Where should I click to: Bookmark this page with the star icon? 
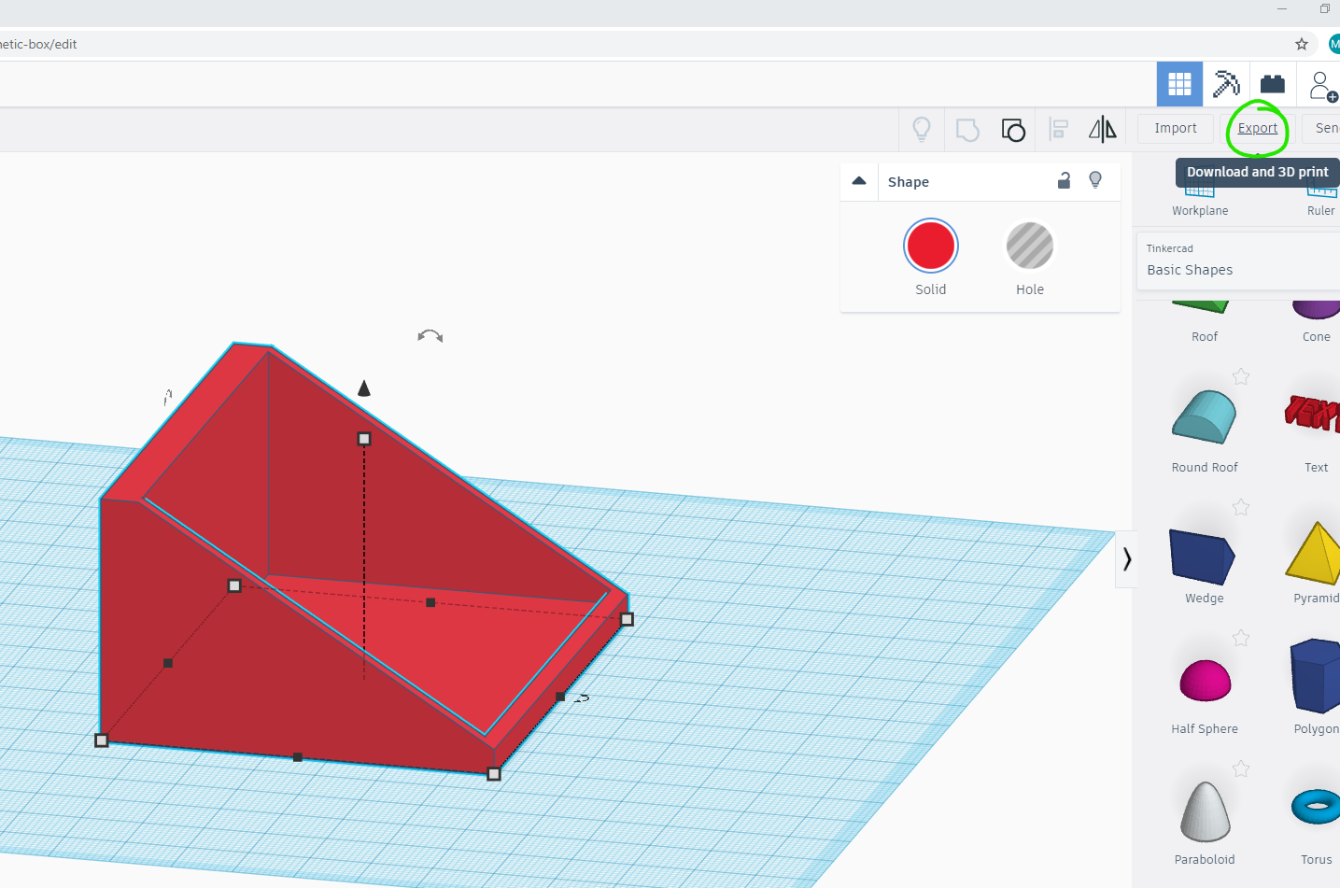click(x=1302, y=44)
